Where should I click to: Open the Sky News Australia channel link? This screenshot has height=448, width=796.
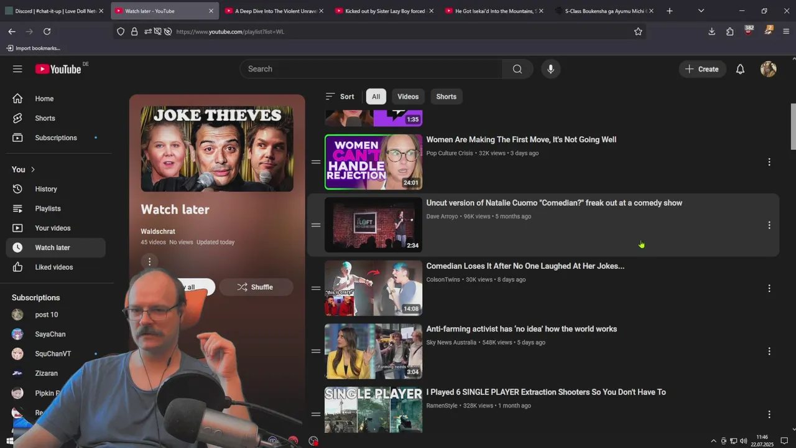[451, 343]
